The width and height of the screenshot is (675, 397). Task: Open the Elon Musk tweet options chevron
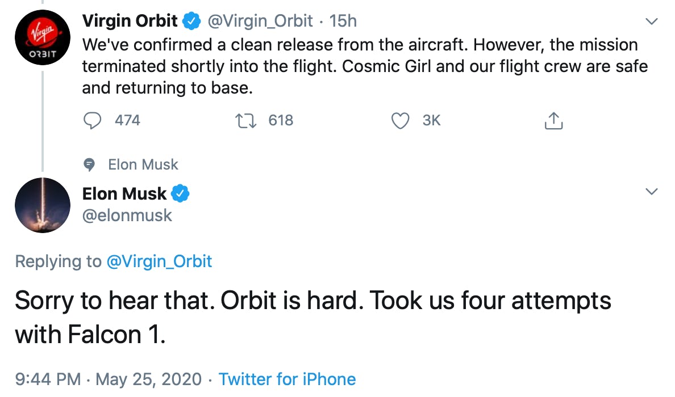point(652,192)
